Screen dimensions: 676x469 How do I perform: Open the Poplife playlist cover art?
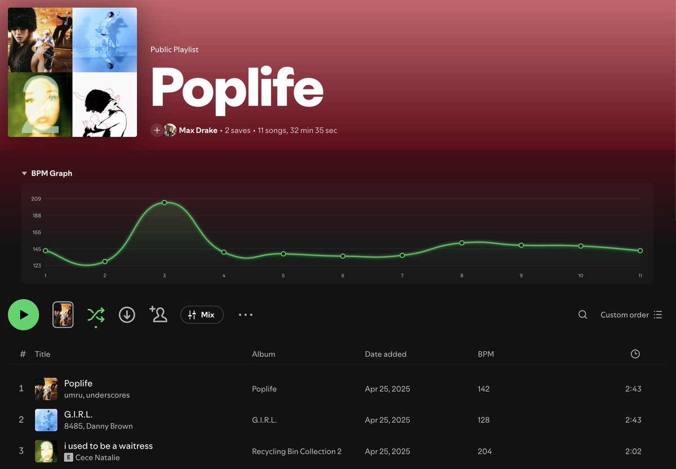point(72,72)
